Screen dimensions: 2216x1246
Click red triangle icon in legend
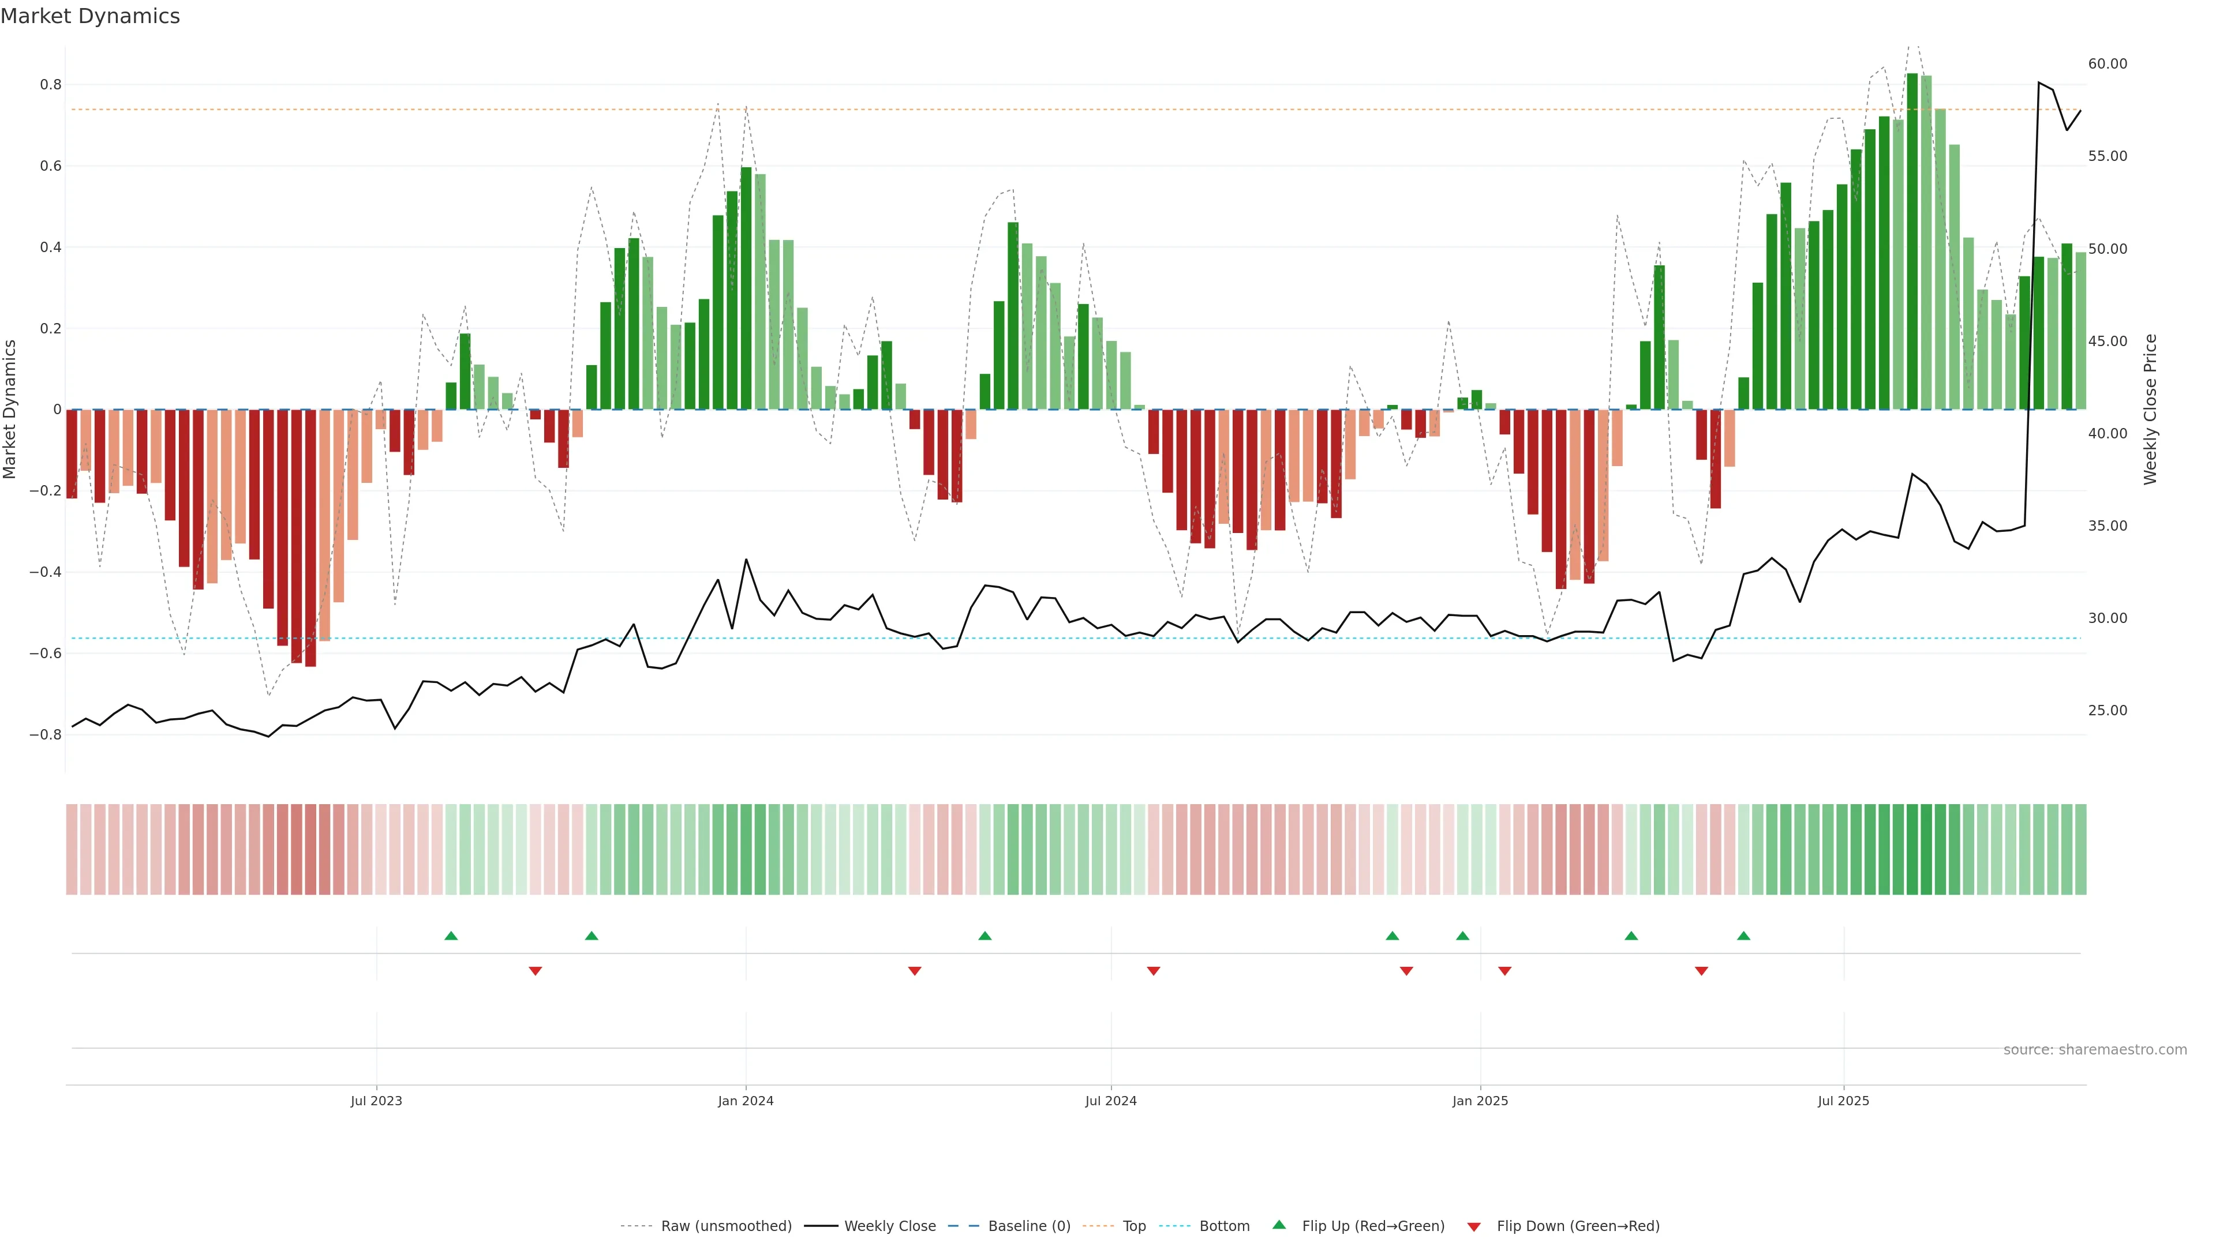pyautogui.click(x=1474, y=1226)
